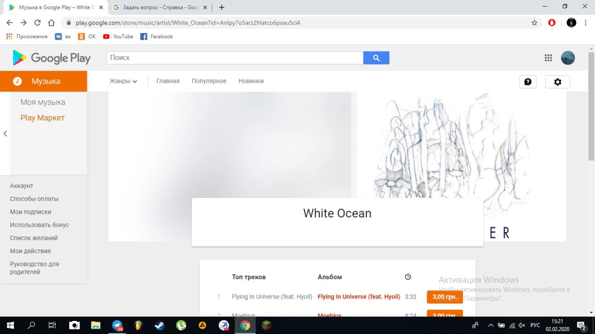The image size is (595, 334).
Task: Open File Explorer from the taskbar
Action: 96,325
